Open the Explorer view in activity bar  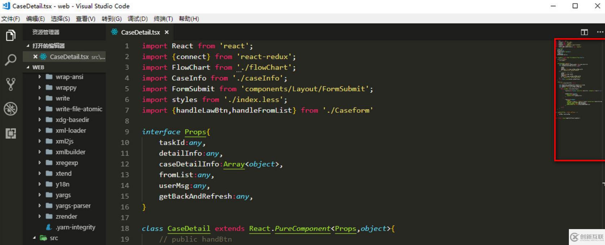point(11,35)
